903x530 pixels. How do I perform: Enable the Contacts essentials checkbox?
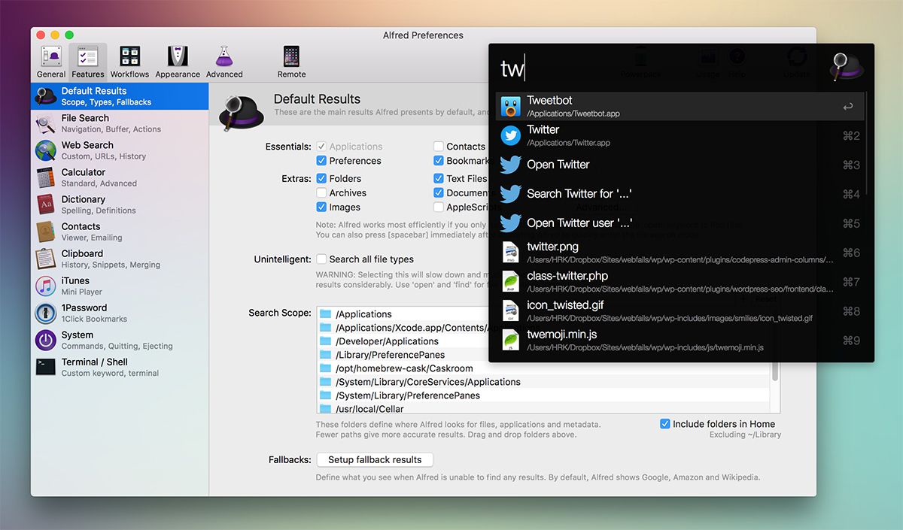click(x=439, y=146)
